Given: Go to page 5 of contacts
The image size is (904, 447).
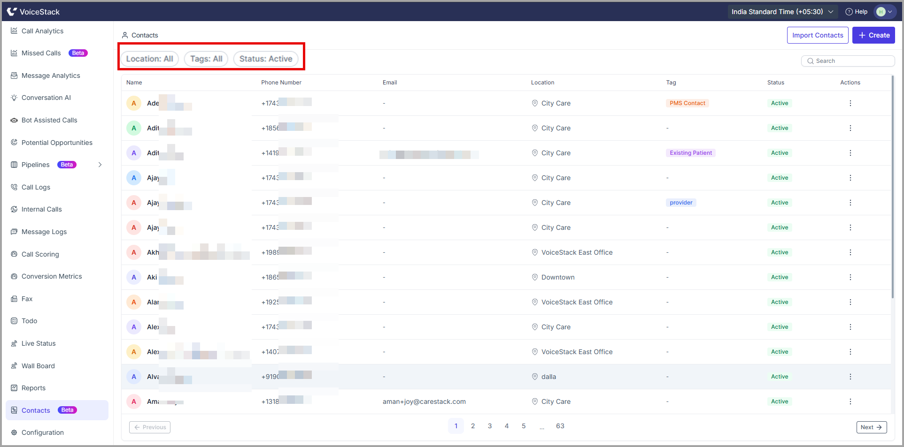Looking at the screenshot, I should (x=524, y=426).
